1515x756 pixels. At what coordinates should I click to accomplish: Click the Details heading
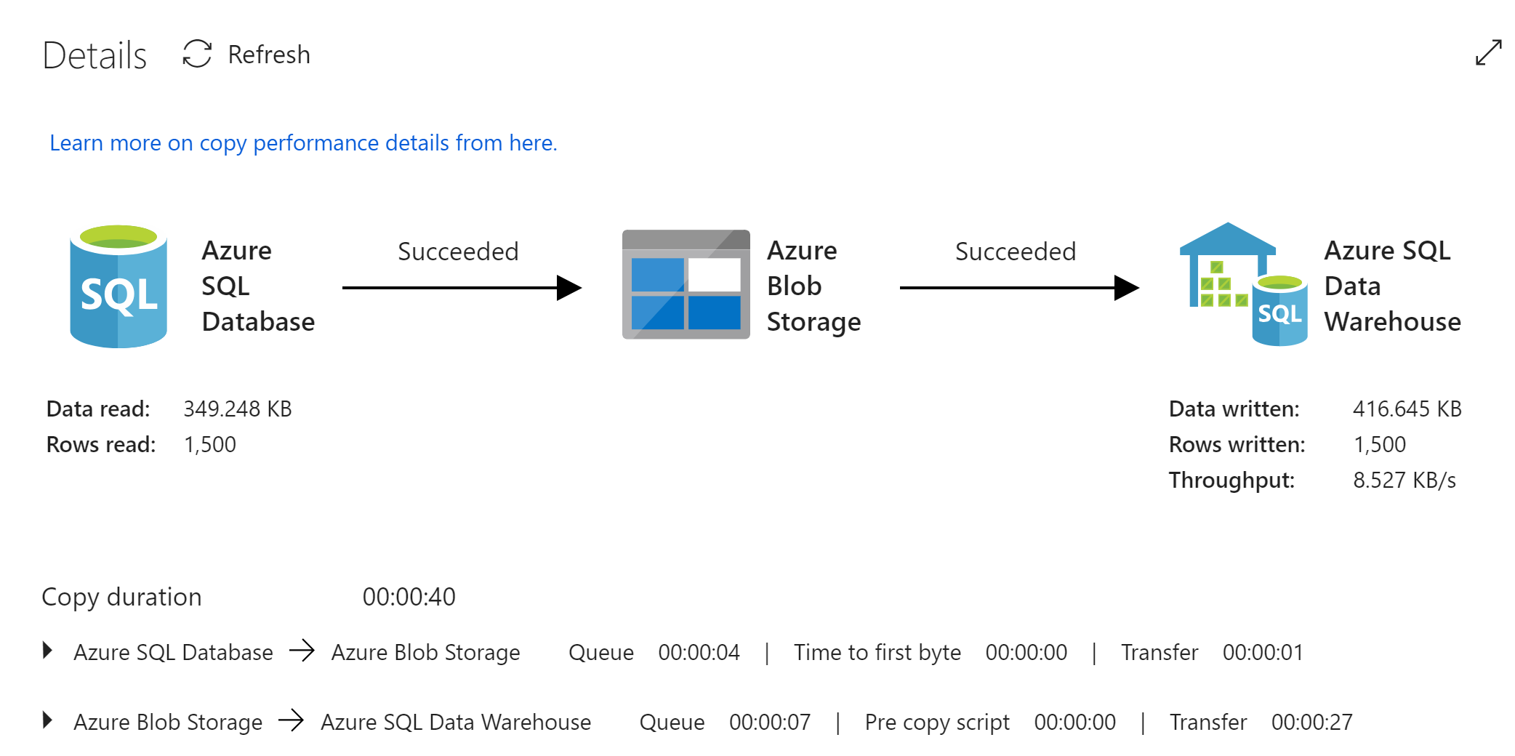(x=95, y=55)
